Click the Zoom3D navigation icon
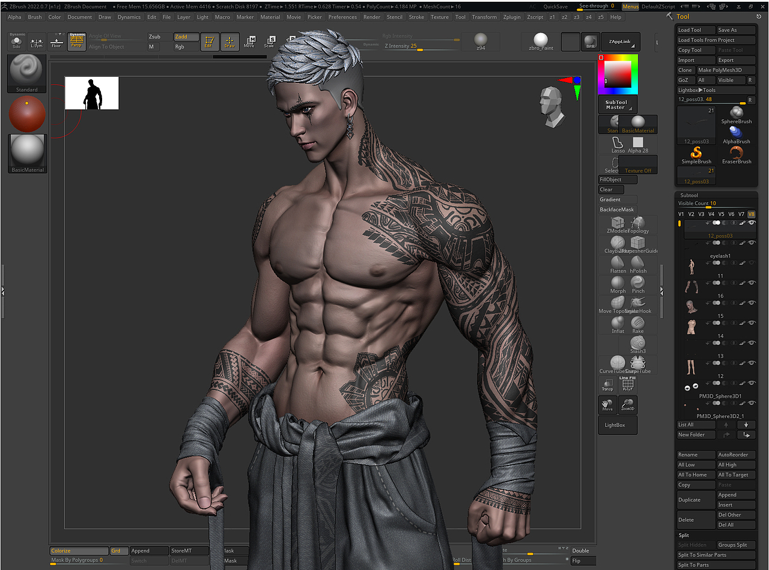The width and height of the screenshot is (769, 570). tap(628, 405)
